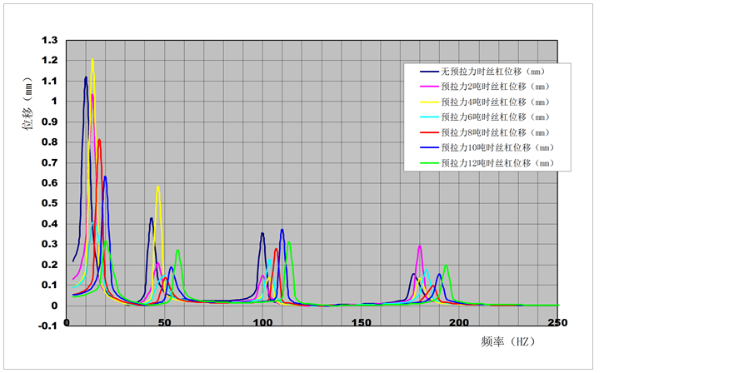
Task: Select legend entry 预拉力10吨时丝杠位移
Action: 497,148
